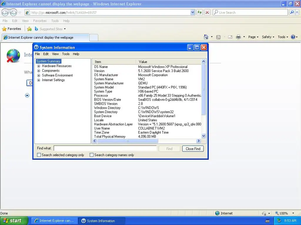This screenshot has height=225, width=301.
Task: Open the Print options dropdown arrow
Action: point(244,37)
